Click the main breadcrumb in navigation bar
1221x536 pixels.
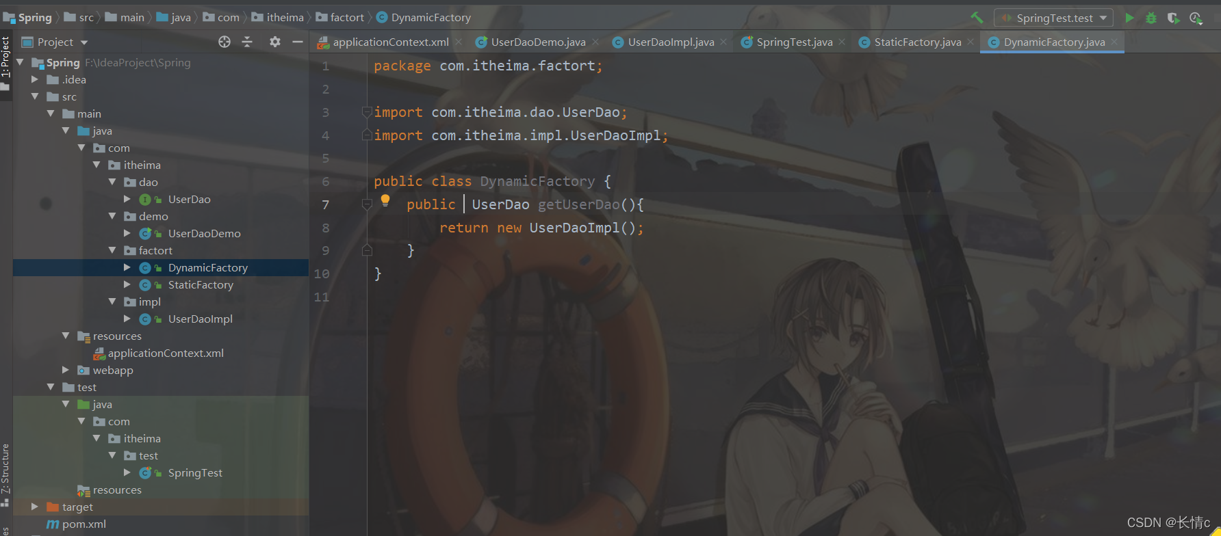pyautogui.click(x=125, y=17)
